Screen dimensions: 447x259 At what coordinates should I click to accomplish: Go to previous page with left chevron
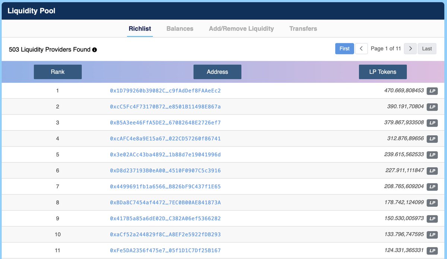click(x=361, y=48)
